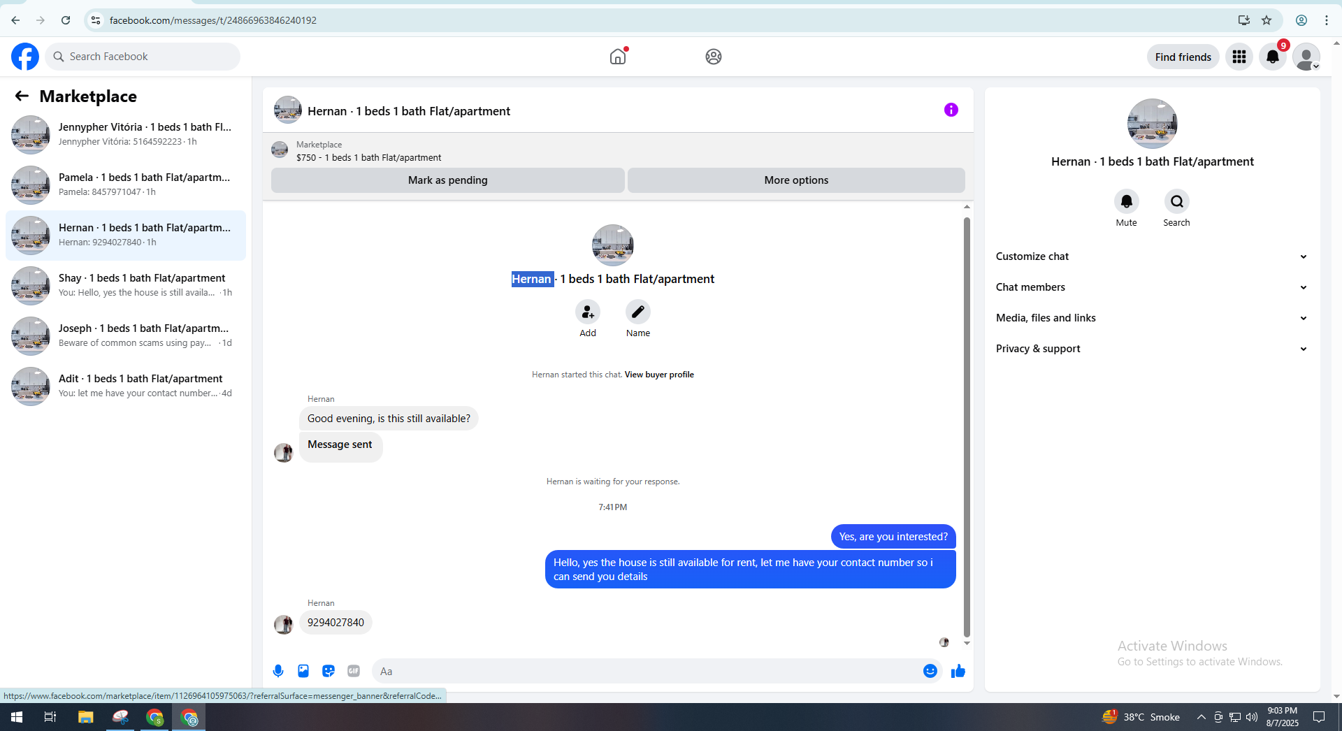The width and height of the screenshot is (1342, 731).
Task: Record a voice clip with microphone icon
Action: (278, 671)
